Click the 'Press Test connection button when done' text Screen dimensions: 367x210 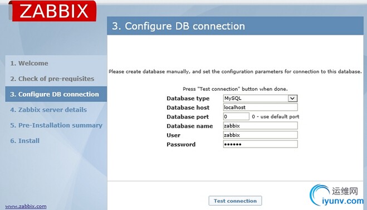(235, 89)
